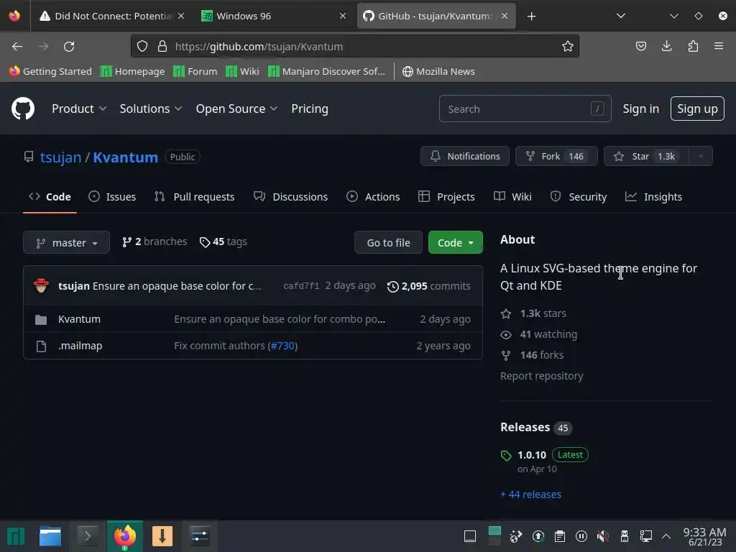Open the Firefox hamburger menu
The image size is (736, 552).
point(719,46)
